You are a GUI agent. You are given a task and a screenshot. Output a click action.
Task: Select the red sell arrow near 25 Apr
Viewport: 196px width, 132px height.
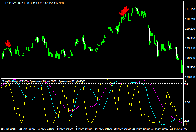[x=8, y=44]
